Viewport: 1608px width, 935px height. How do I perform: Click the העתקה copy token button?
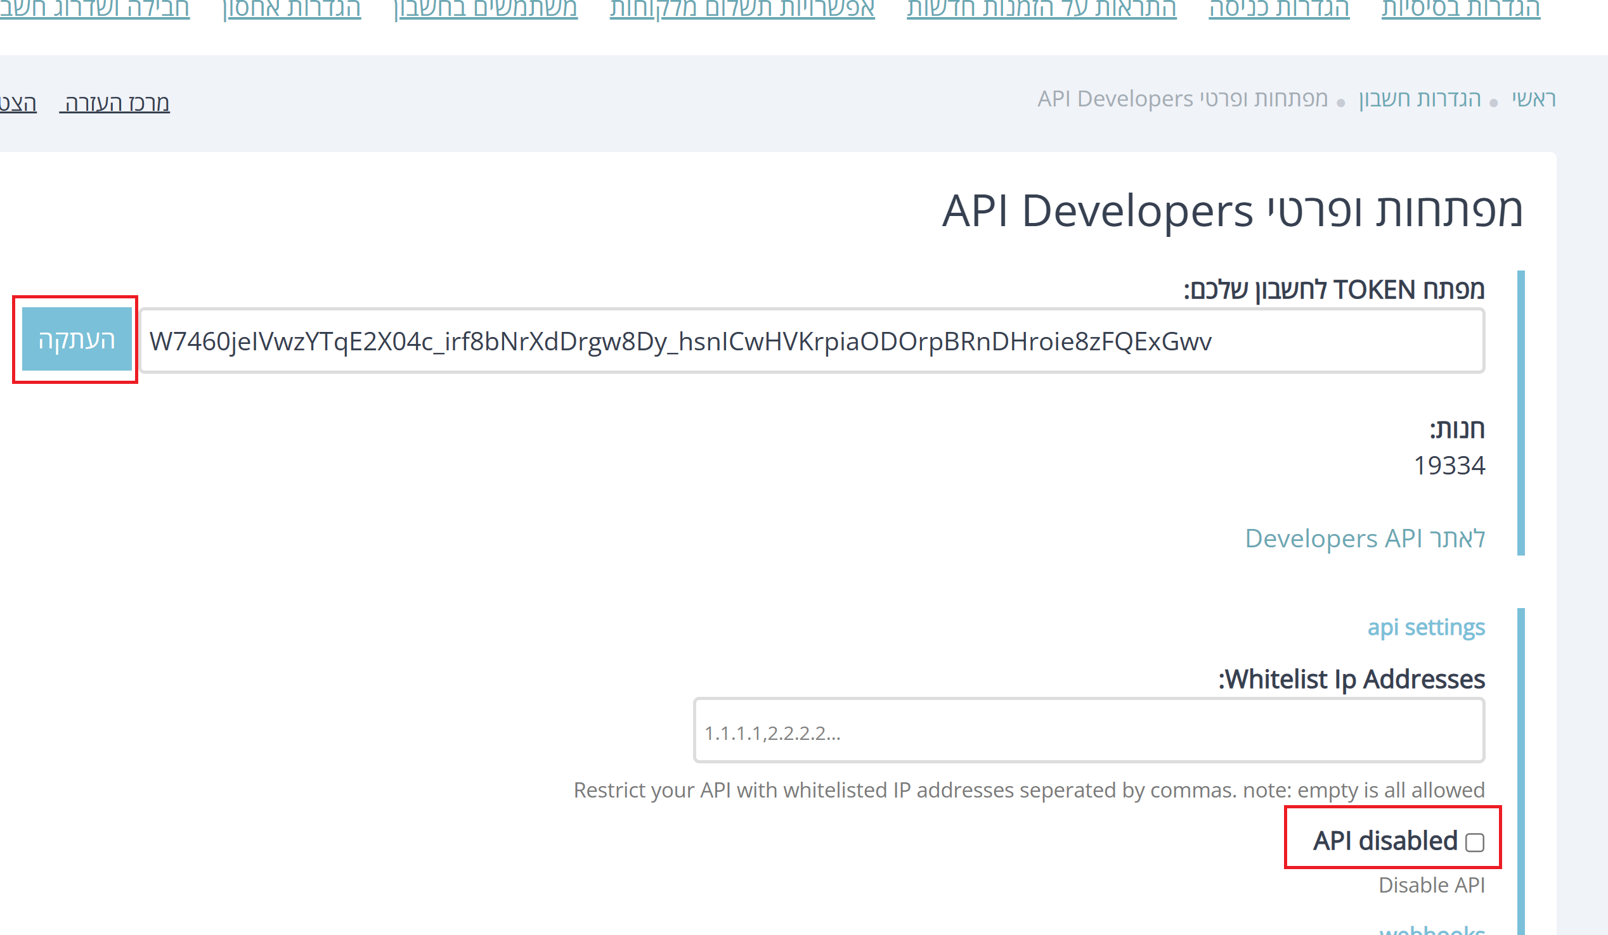point(77,339)
